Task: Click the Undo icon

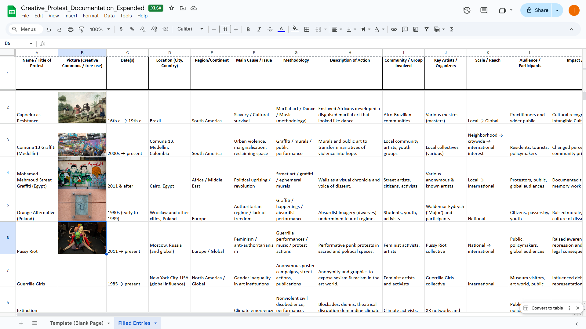Action: pos(49,29)
